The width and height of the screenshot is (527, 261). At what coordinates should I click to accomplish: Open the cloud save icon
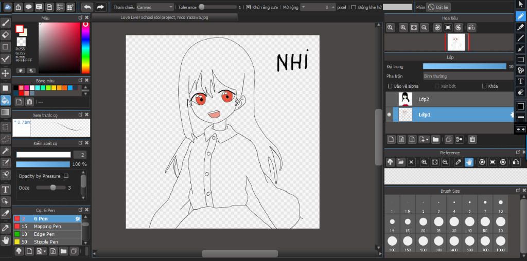click(8, 7)
